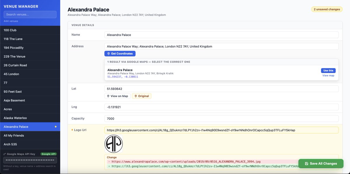Focus the Search venues field
Screen dimensions: 350x174
(x=30, y=14)
